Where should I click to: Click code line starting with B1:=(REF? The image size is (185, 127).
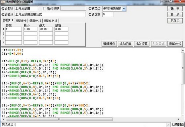tap(46, 83)
